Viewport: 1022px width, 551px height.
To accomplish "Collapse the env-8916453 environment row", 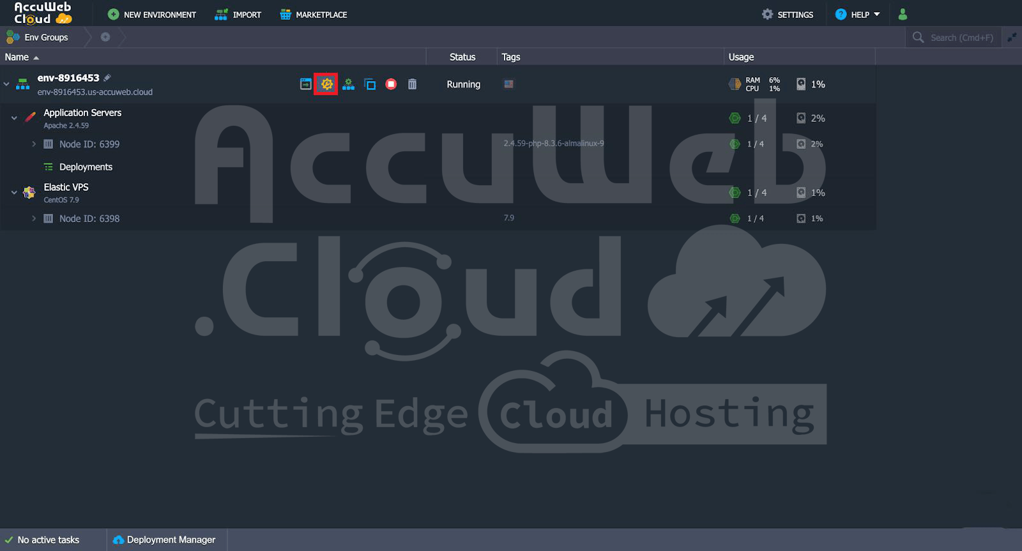I will pos(6,84).
